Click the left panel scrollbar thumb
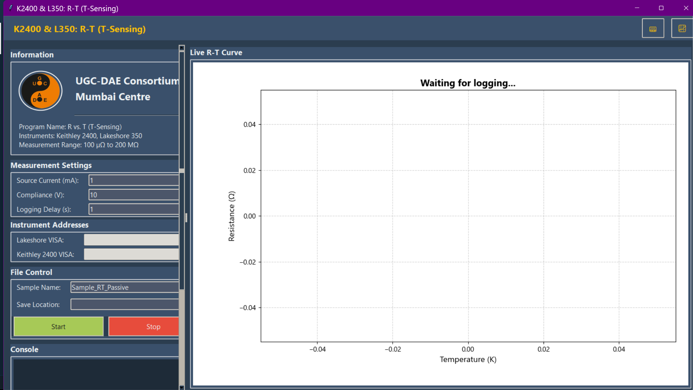The image size is (693, 390). pos(182,170)
